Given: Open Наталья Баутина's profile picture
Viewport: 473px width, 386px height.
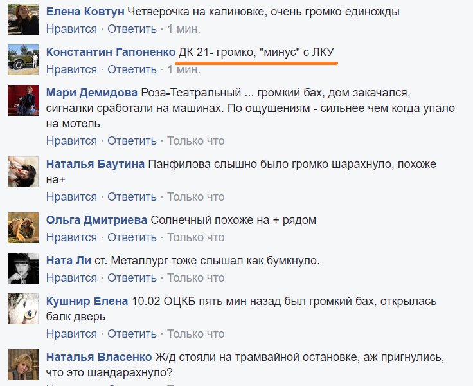Looking at the screenshot, I should click(x=23, y=172).
